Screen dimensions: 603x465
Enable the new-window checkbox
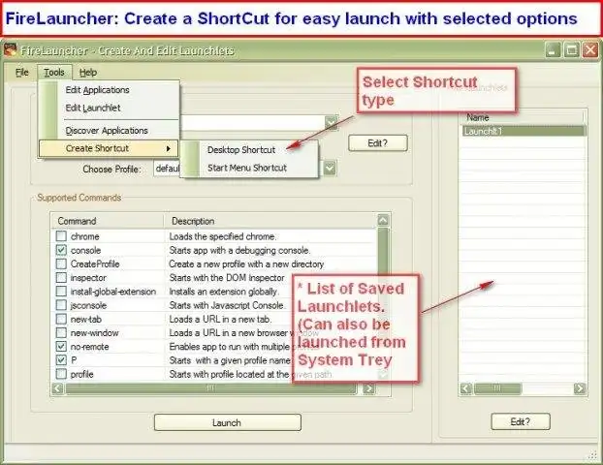coord(61,333)
